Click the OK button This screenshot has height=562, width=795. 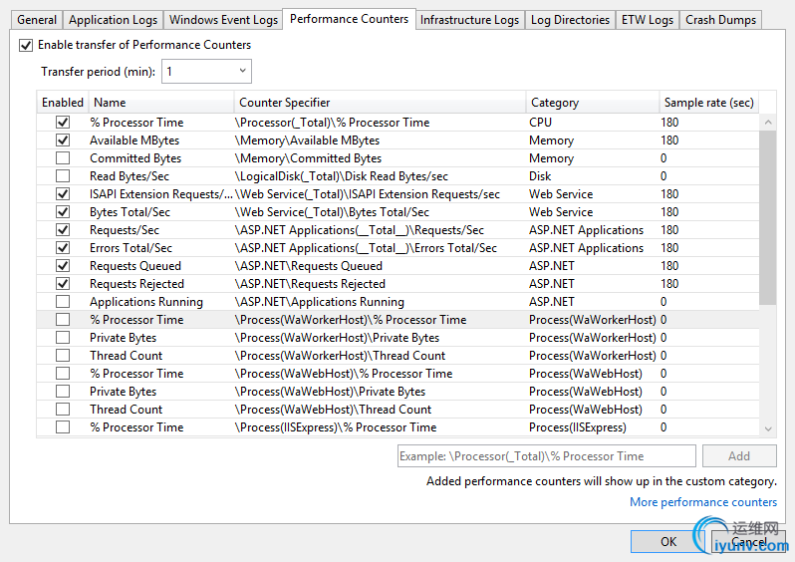[x=667, y=541]
